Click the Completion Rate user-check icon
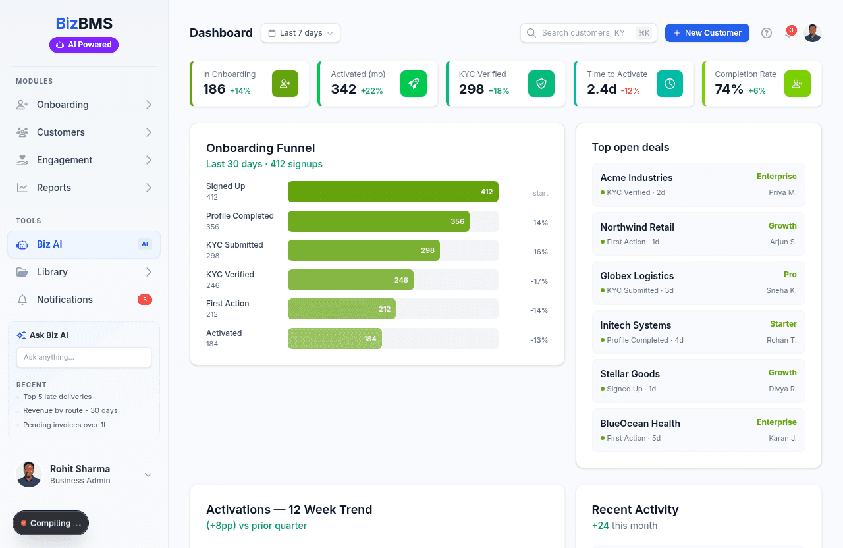This screenshot has width=843, height=548. coord(797,84)
